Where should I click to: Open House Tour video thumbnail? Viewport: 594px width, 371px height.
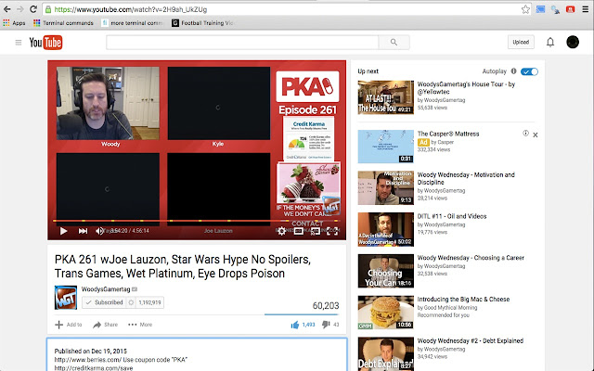click(x=386, y=97)
